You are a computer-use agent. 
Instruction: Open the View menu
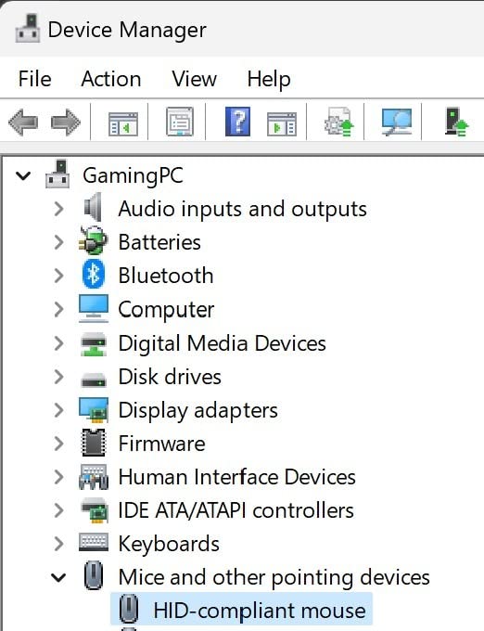click(194, 79)
